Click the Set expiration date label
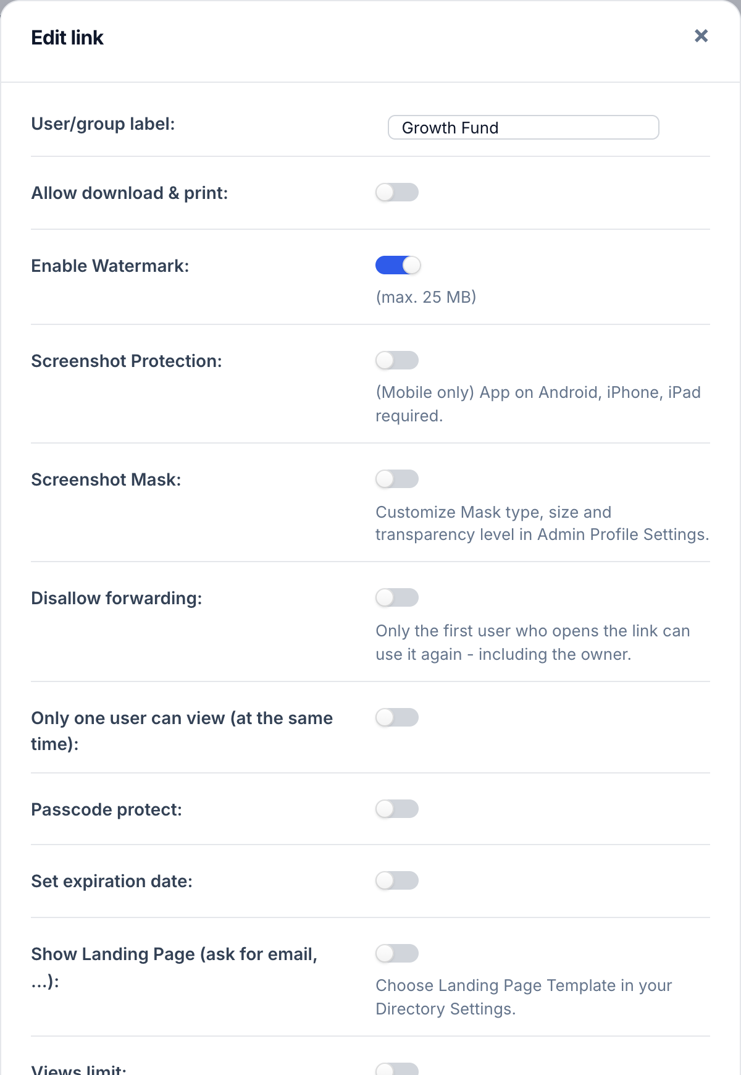This screenshot has width=741, height=1075. tap(112, 881)
